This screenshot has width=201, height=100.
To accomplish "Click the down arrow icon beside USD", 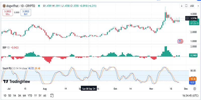I will coord(182,6).
